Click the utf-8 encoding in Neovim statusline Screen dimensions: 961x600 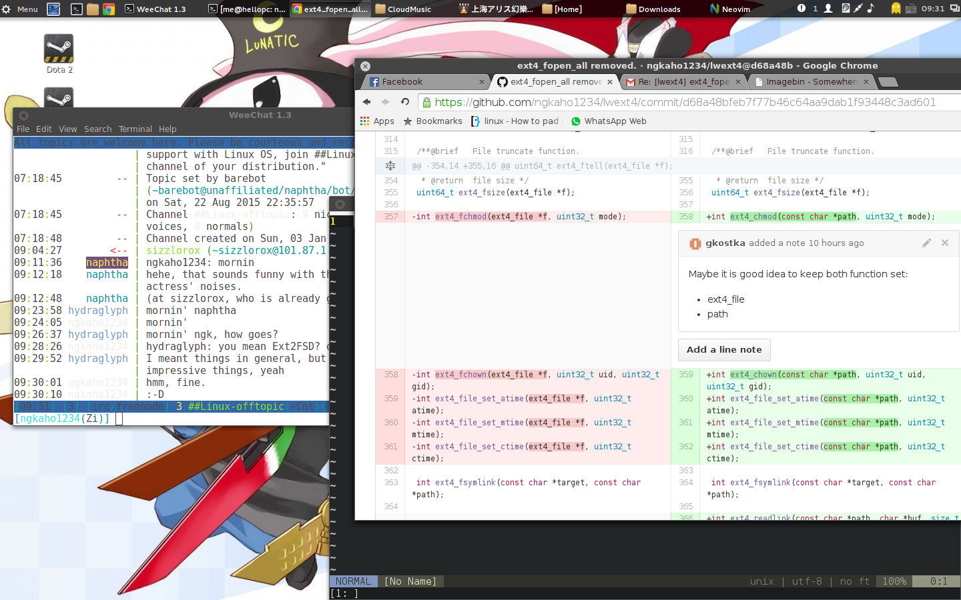[807, 581]
